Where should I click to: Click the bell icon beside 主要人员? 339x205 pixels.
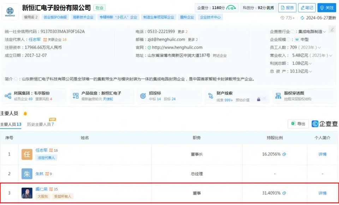click(x=25, y=113)
